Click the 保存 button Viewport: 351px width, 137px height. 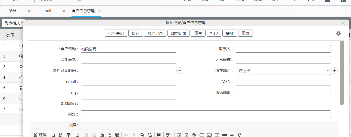pyautogui.click(x=136, y=33)
